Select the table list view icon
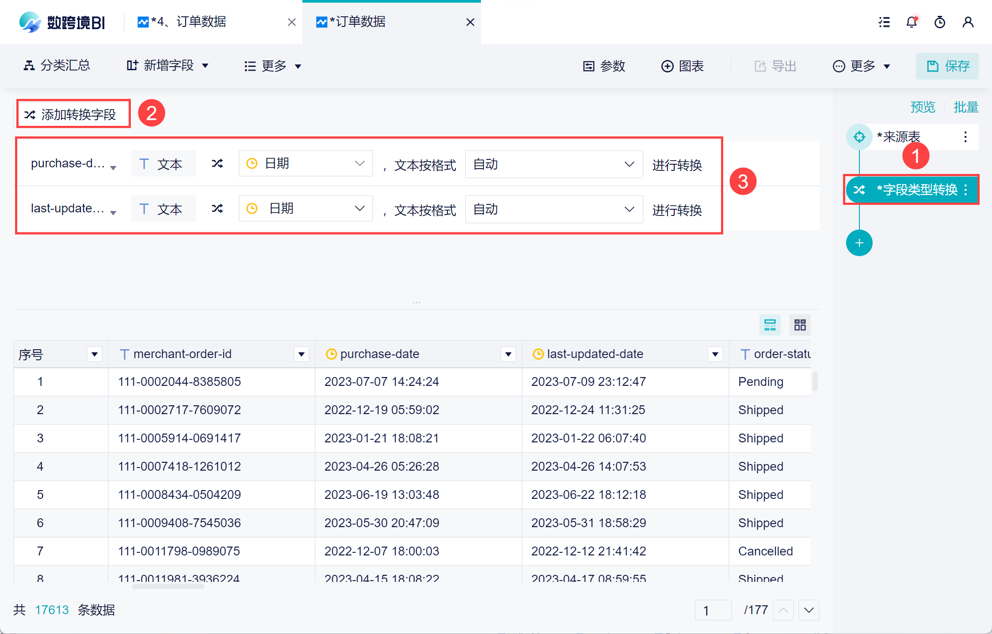992x634 pixels. [770, 325]
